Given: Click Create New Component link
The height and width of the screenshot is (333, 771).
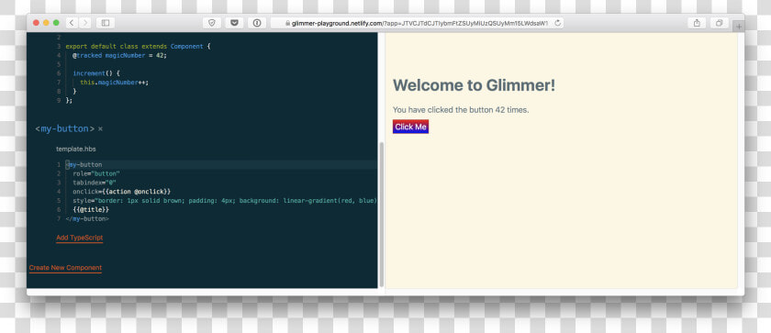Looking at the screenshot, I should point(65,268).
